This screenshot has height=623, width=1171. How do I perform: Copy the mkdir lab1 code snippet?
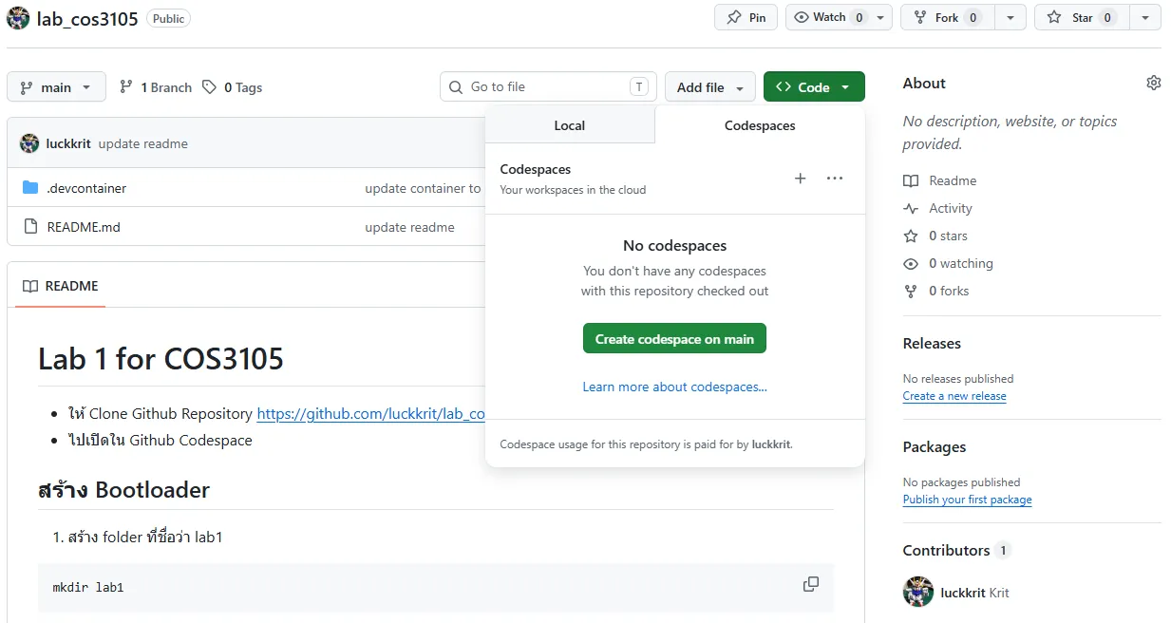[811, 584]
